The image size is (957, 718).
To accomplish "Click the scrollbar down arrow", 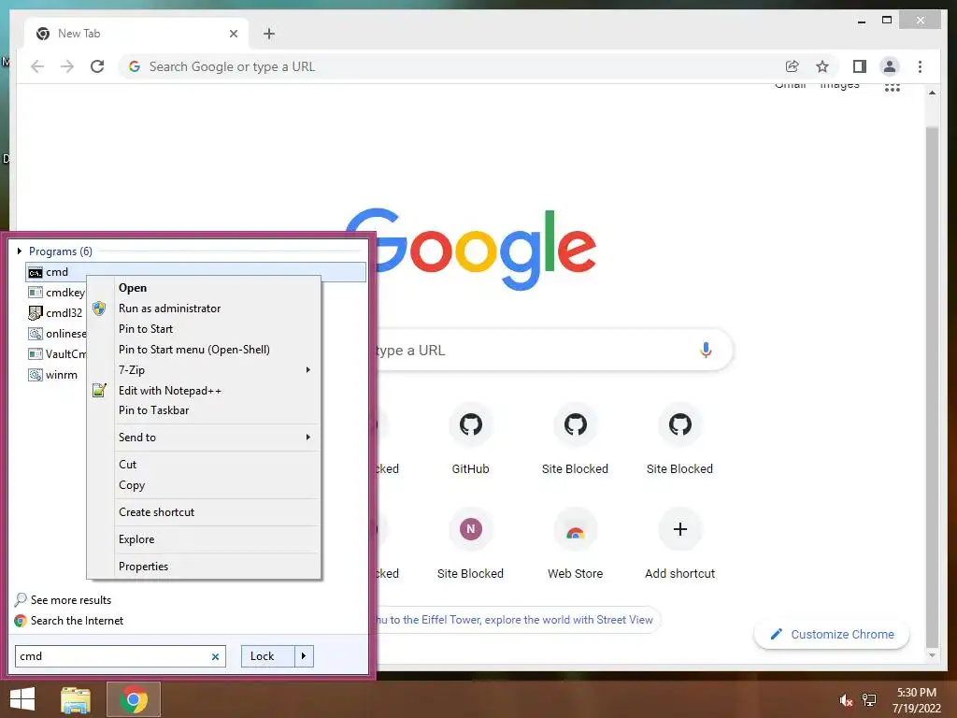I will pyautogui.click(x=932, y=655).
